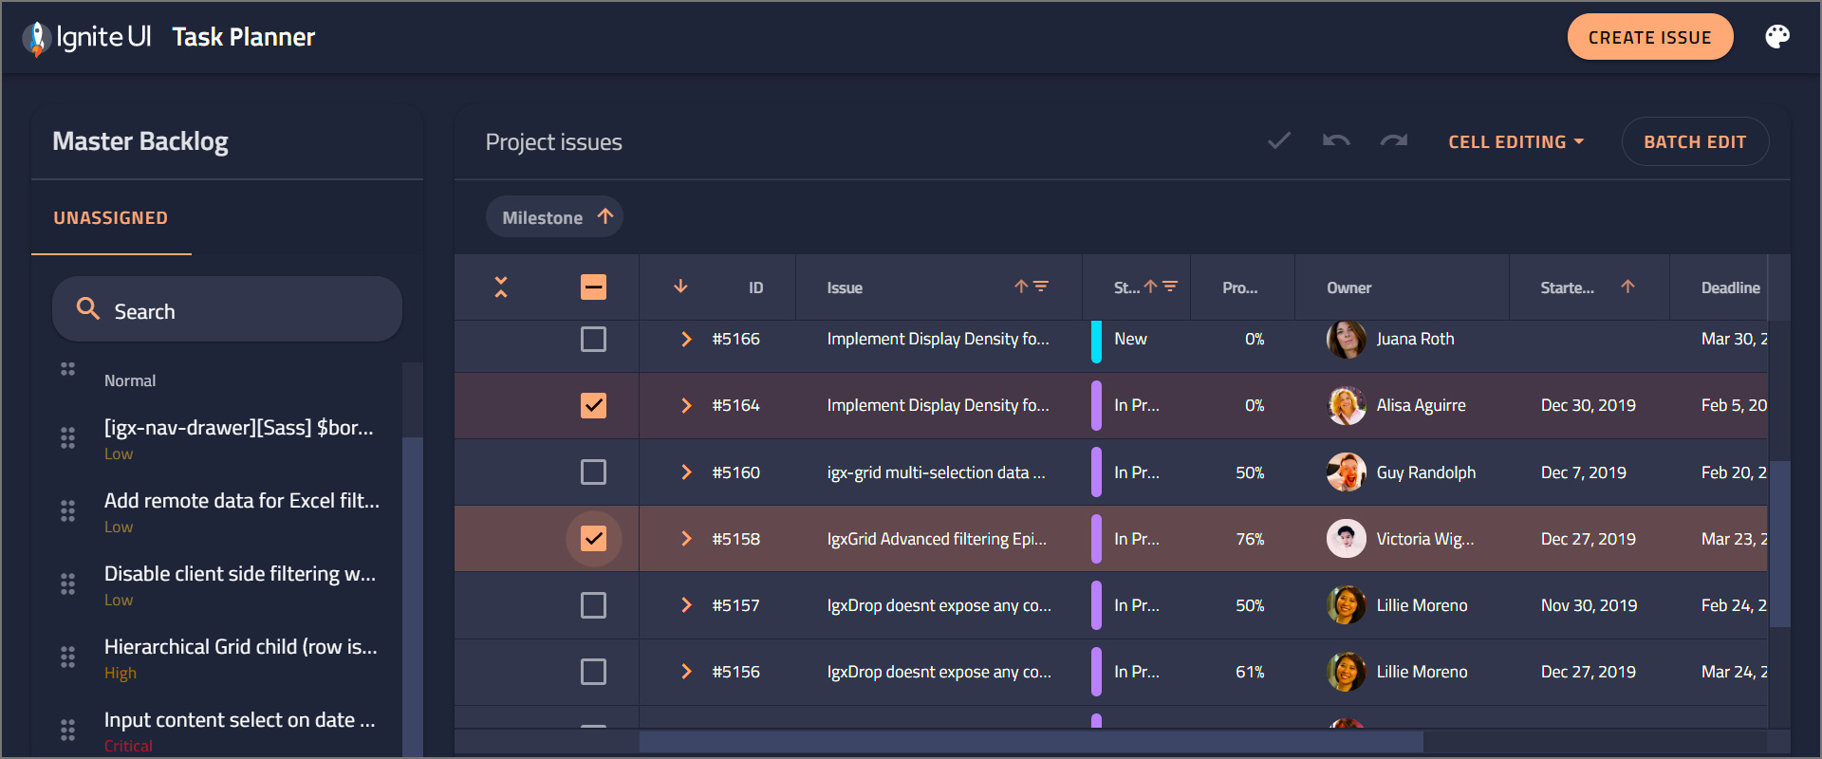Click sort arrow in Started column header
The height and width of the screenshot is (759, 1822).
point(1627,287)
